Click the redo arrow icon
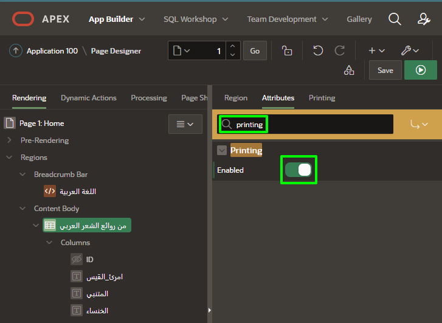 (x=340, y=51)
